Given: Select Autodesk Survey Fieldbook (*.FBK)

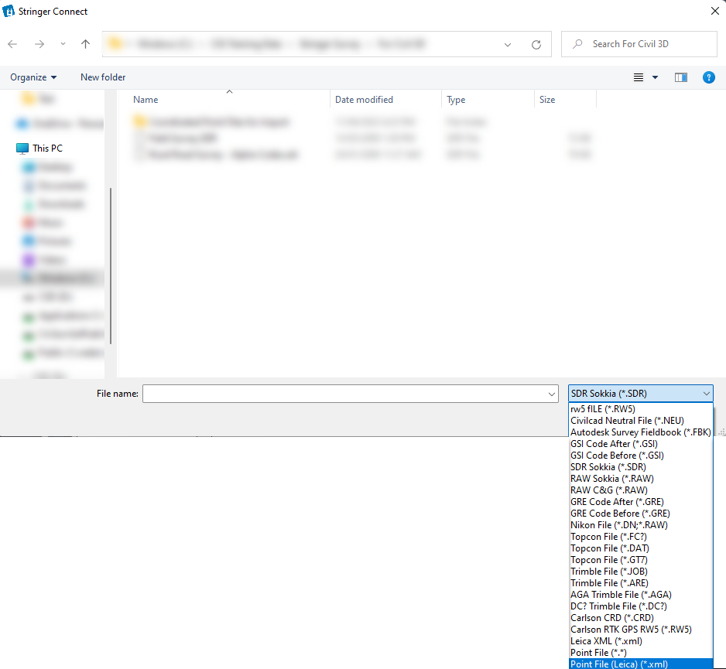Looking at the screenshot, I should (x=641, y=432).
